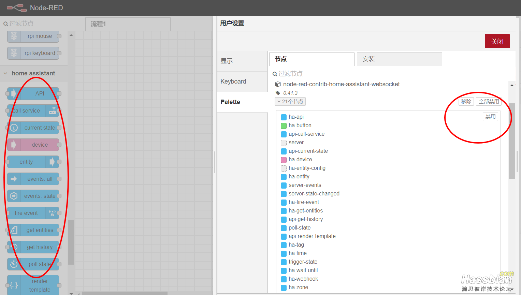Select server-events in node list
This screenshot has height=295, width=521.
pos(305,185)
